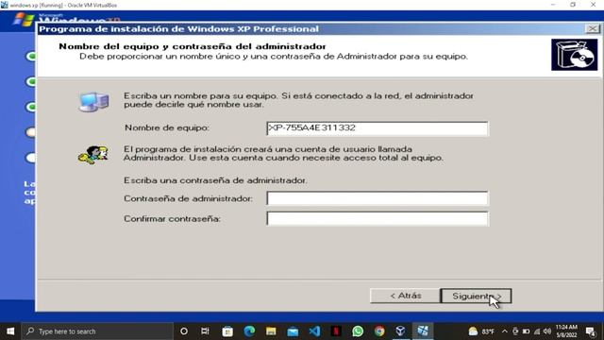Click the setup CD box icon
The width and height of the screenshot is (604, 340).
[x=574, y=55]
